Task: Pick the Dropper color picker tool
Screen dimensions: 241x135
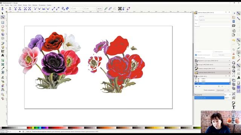Action: pyautogui.click(x=3, y=68)
